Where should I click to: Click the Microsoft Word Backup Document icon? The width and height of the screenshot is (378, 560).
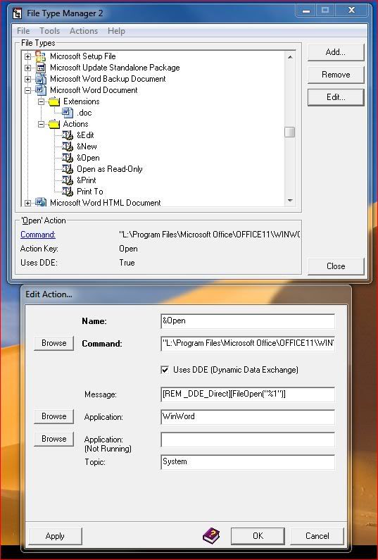(x=41, y=79)
